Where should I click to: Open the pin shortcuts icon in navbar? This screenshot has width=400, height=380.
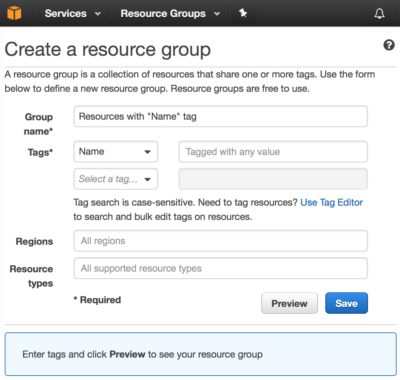pyautogui.click(x=243, y=13)
